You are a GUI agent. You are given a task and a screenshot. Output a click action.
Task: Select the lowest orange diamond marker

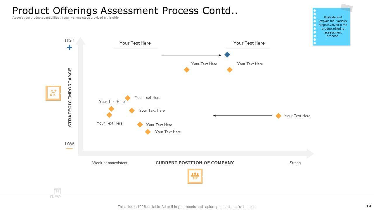point(148,132)
